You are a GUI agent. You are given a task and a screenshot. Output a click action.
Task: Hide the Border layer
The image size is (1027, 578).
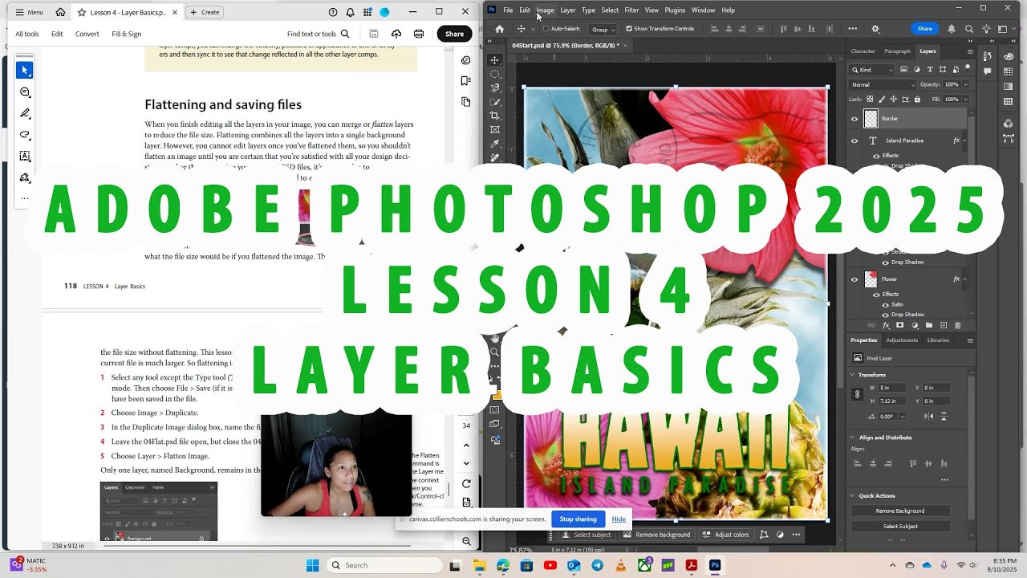[x=854, y=118]
